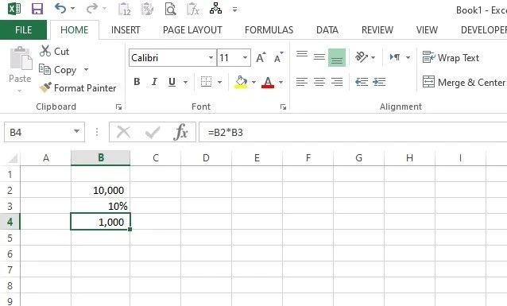Click the hierarchy chart icon in Quick Access
This screenshot has width=507, height=306.
pos(215,9)
